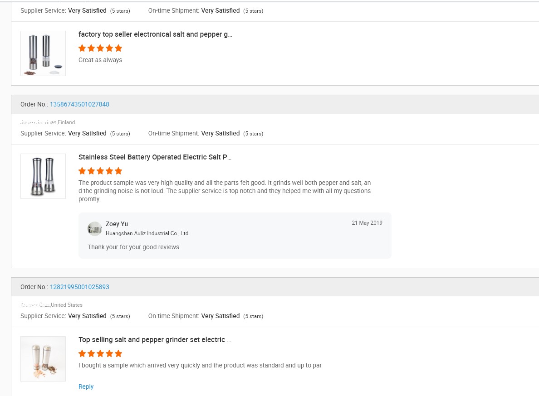Image resolution: width=539 pixels, height=396 pixels.
Task: Click Reply under the United States review
Action: coord(86,386)
